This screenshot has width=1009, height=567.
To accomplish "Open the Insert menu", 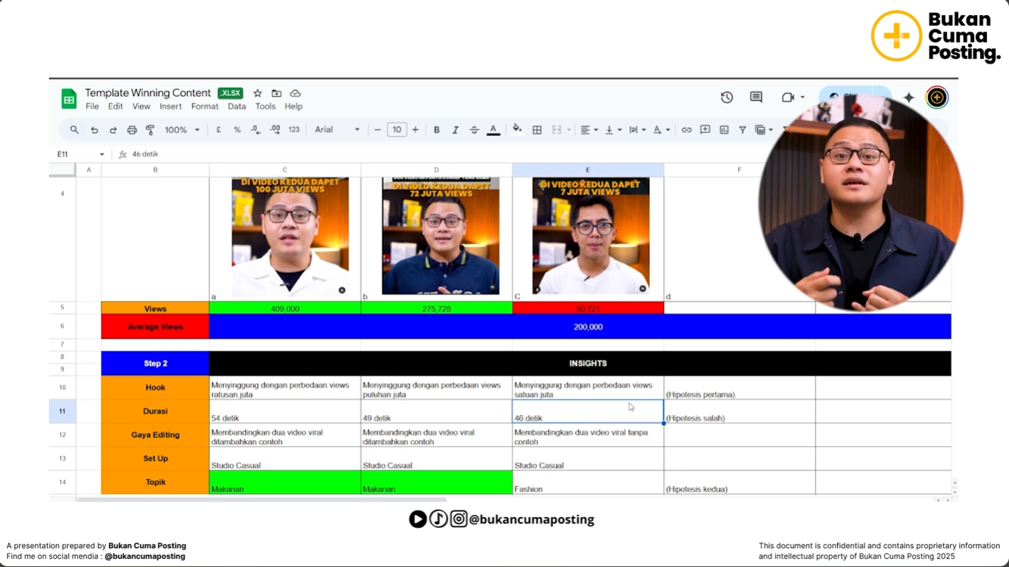I will (170, 107).
